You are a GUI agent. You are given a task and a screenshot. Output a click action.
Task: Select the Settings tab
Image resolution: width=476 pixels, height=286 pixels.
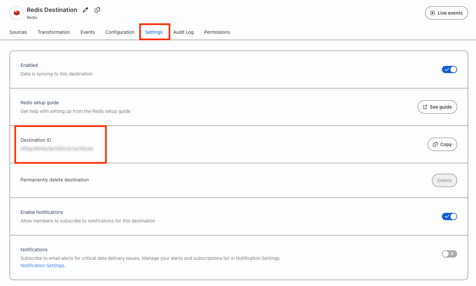[x=154, y=32]
